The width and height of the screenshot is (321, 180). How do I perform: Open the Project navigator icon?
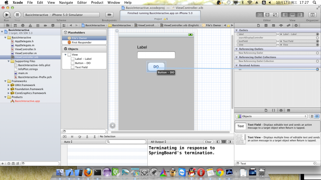click(8, 26)
